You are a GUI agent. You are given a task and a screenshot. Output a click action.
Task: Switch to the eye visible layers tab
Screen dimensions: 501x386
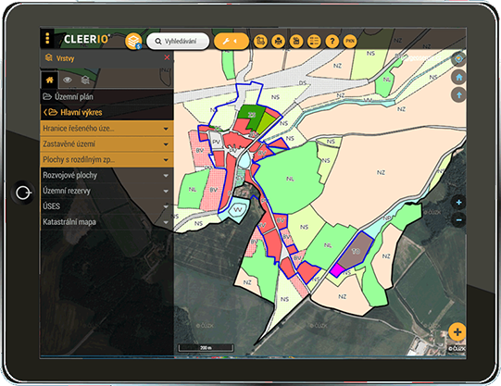67,80
